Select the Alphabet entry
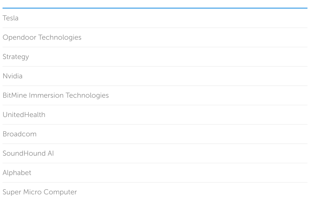The height and width of the screenshot is (204, 310). click(17, 173)
